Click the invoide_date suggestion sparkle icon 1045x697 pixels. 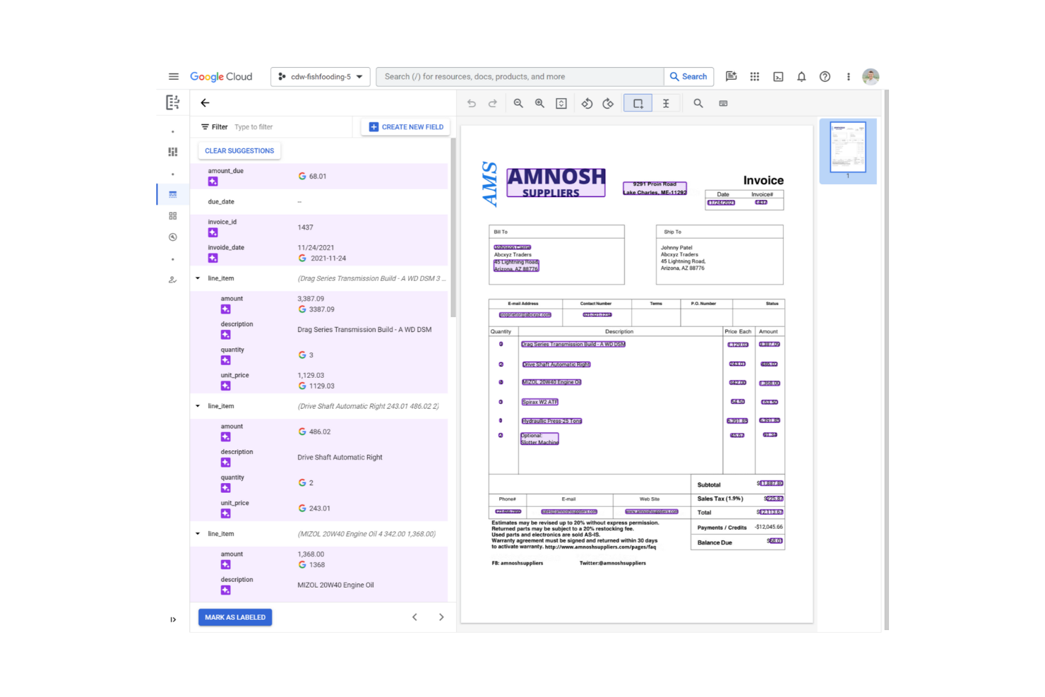213,258
